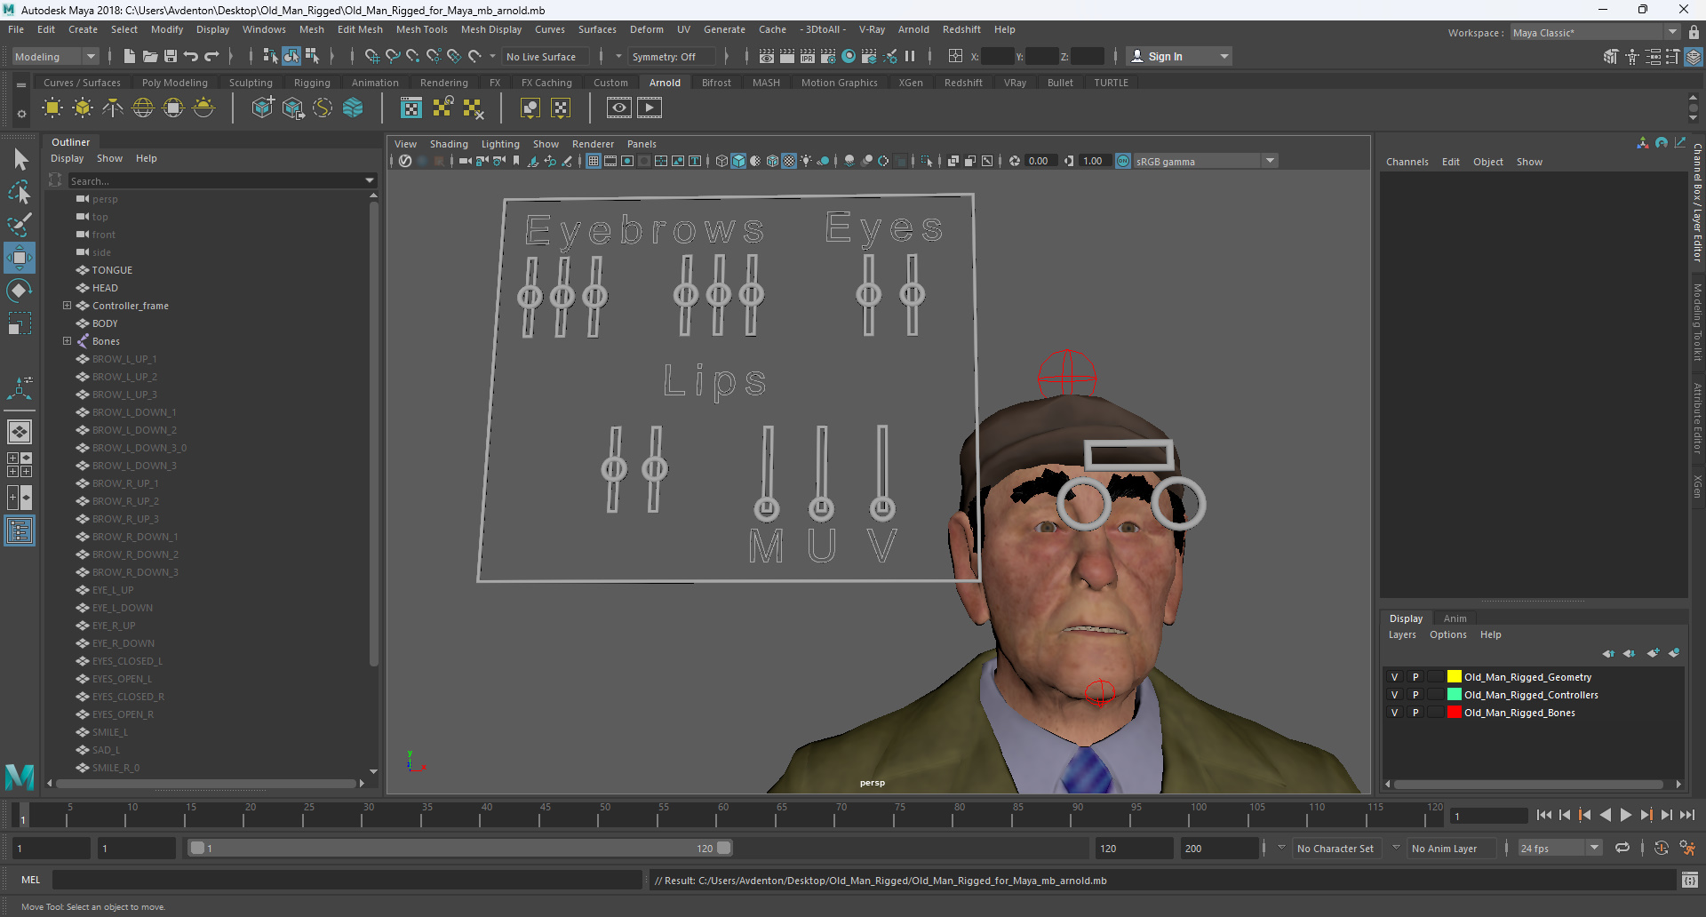The image size is (1706, 917).
Task: Open a scene with folder icon
Action: point(150,56)
